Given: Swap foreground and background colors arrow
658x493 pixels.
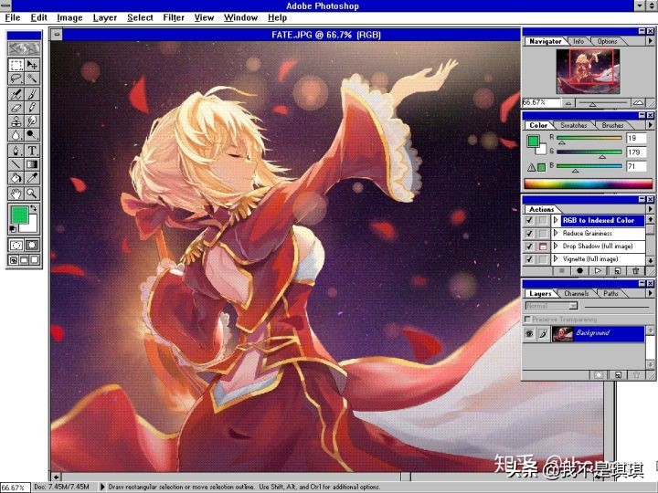Looking at the screenshot, I should pyautogui.click(x=34, y=208).
